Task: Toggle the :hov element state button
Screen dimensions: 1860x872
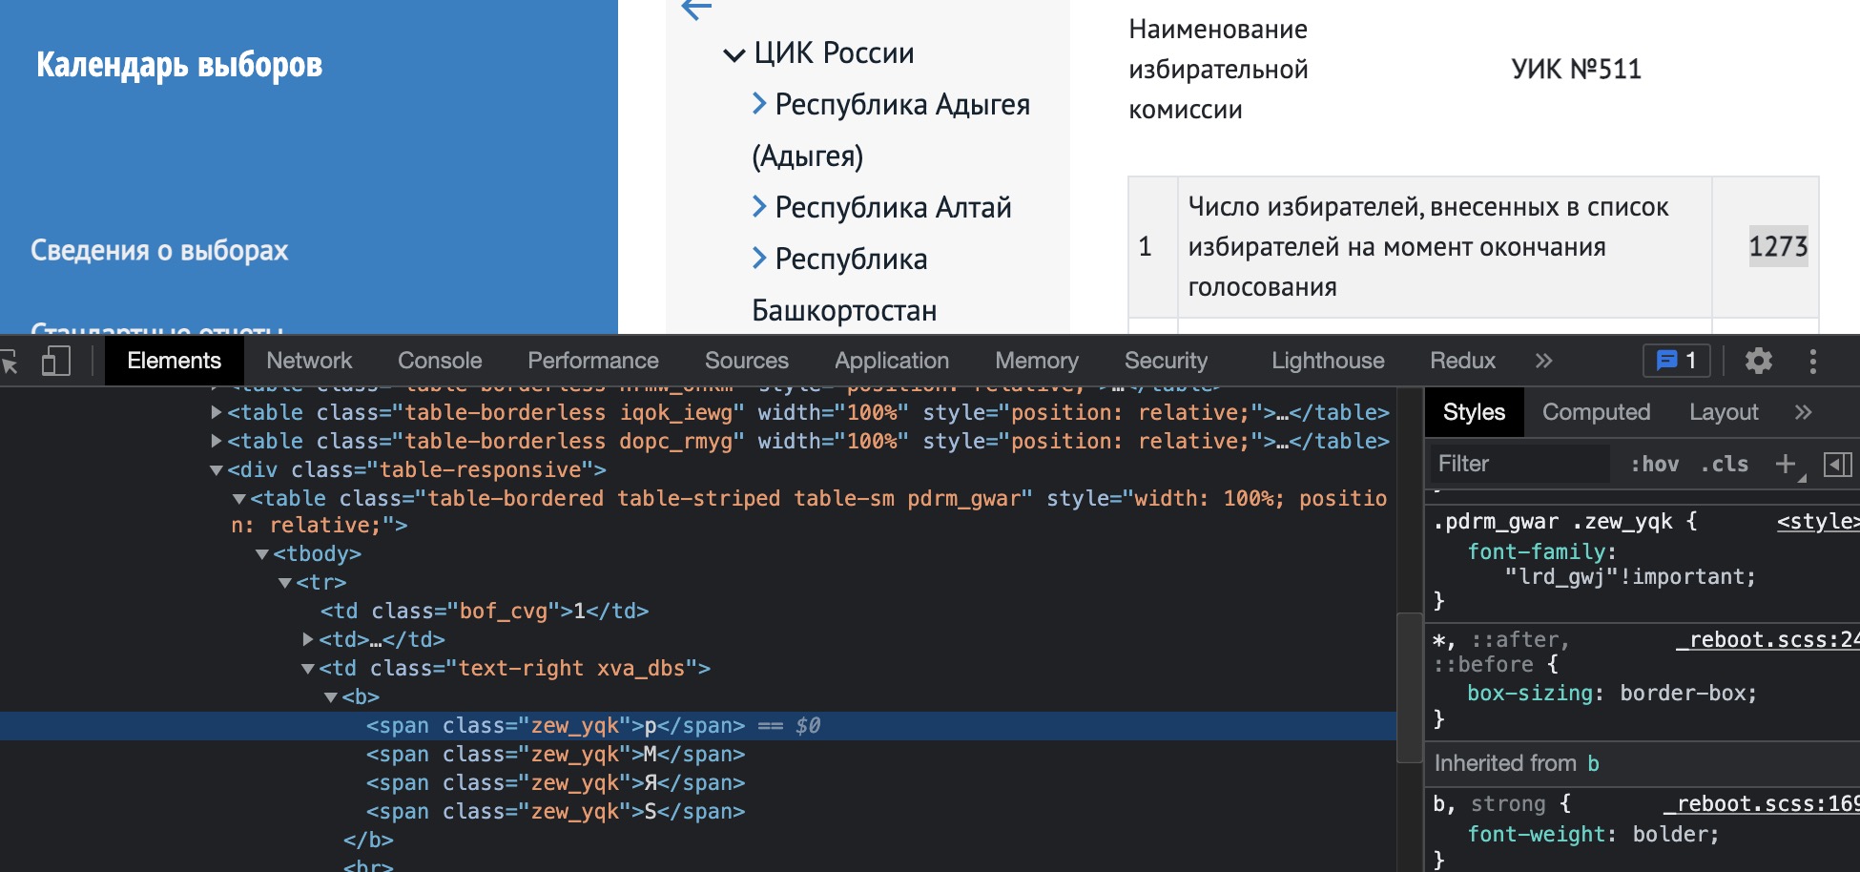Action: pos(1654,464)
